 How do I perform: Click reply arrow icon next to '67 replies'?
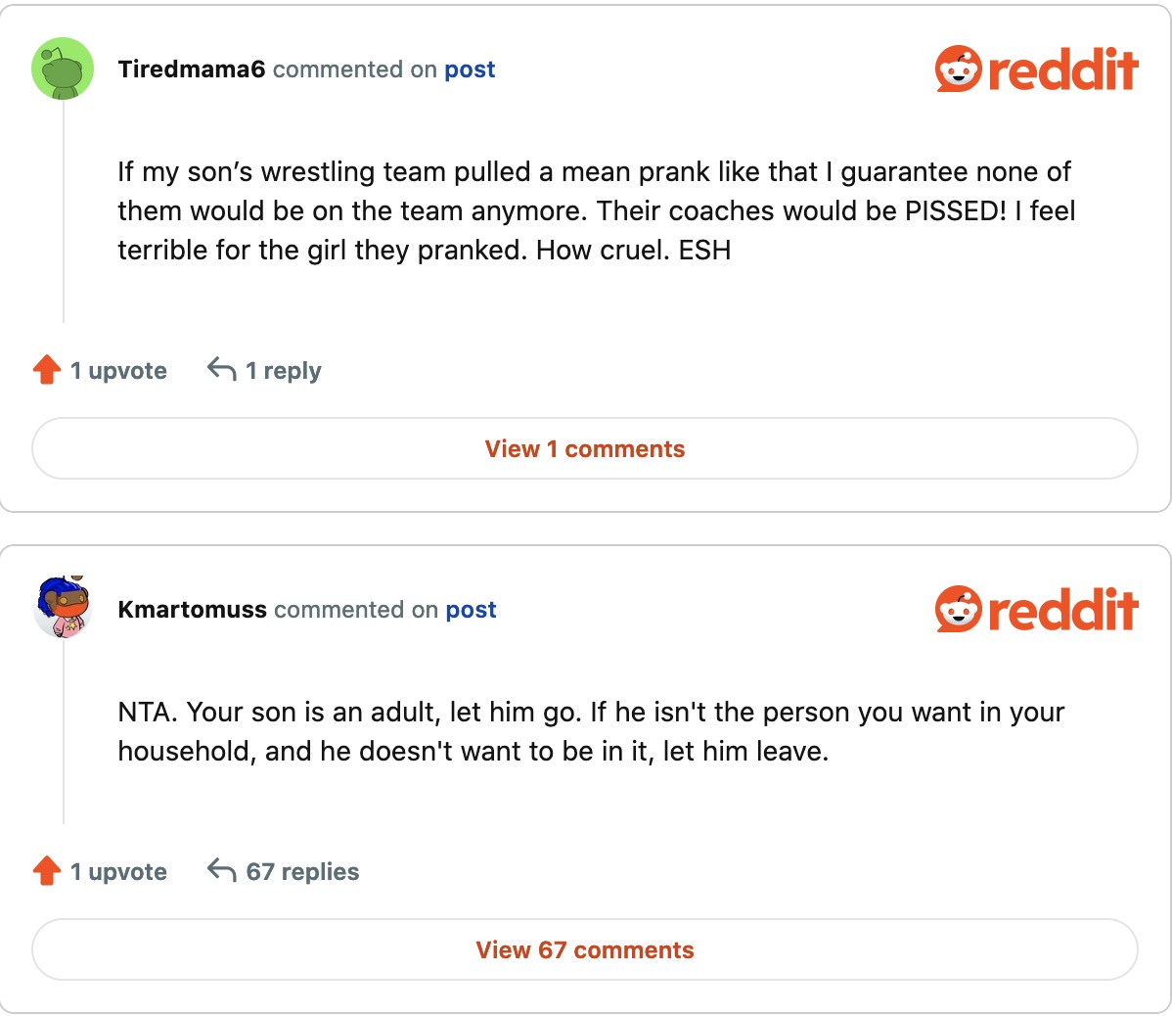(222, 870)
